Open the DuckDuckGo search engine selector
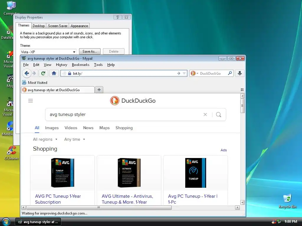302x226 pixels. pyautogui.click(x=194, y=73)
